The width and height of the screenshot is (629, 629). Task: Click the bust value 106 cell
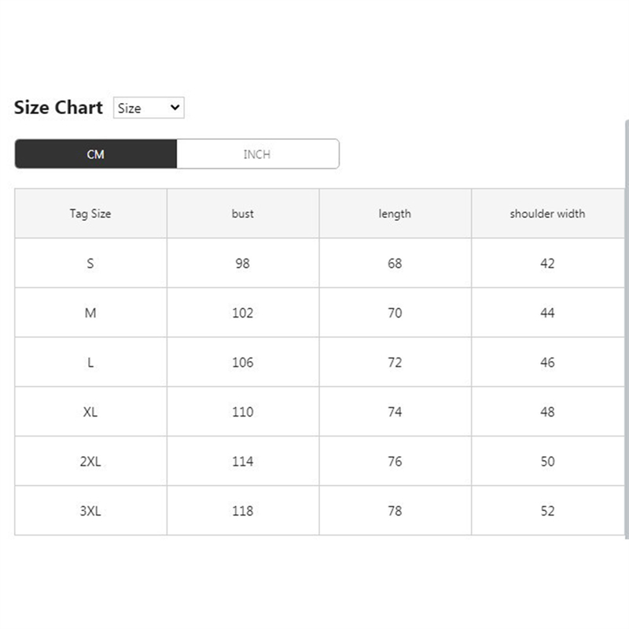pos(243,362)
